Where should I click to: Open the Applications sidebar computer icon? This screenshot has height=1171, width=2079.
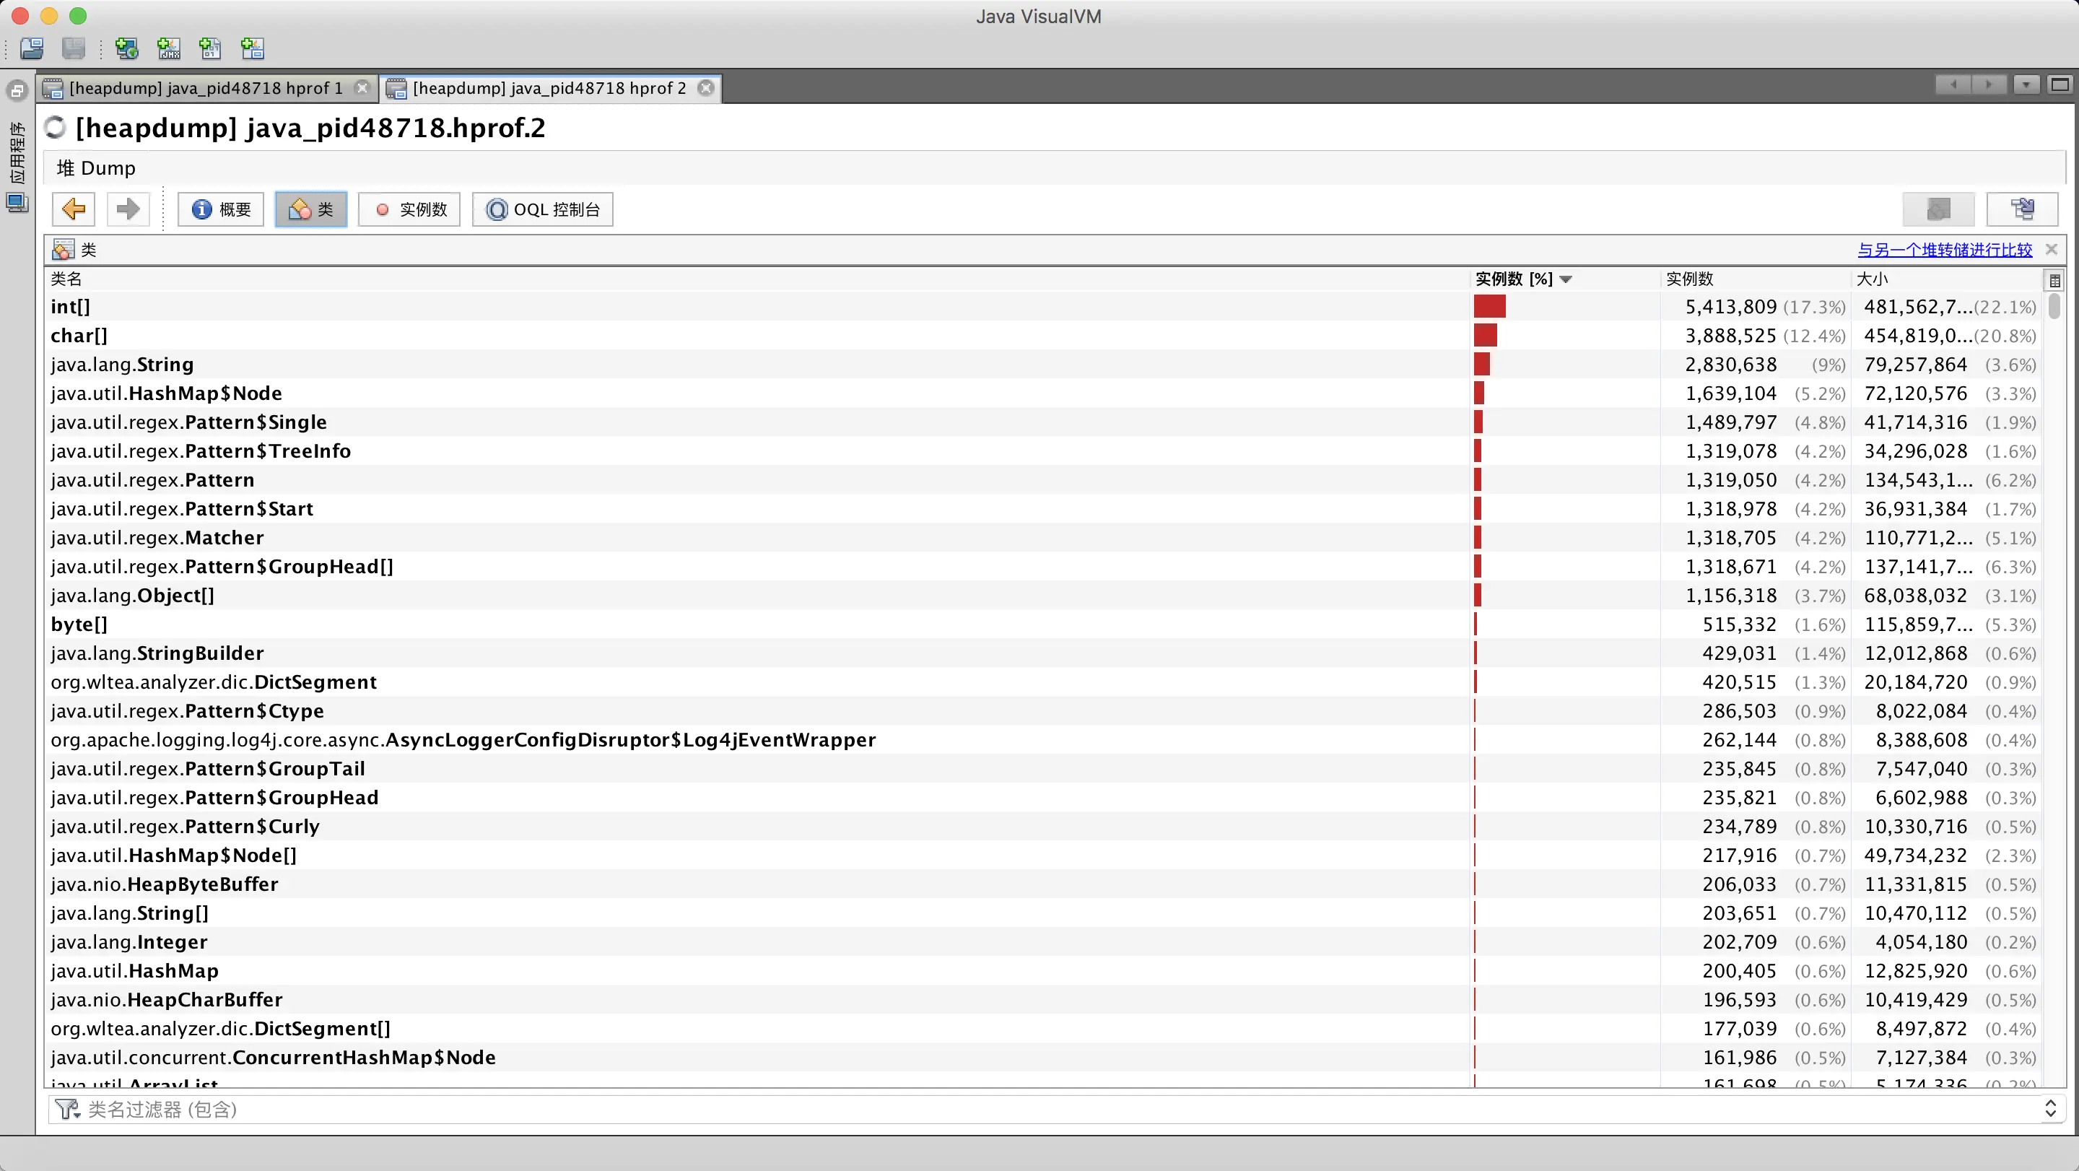(x=17, y=203)
